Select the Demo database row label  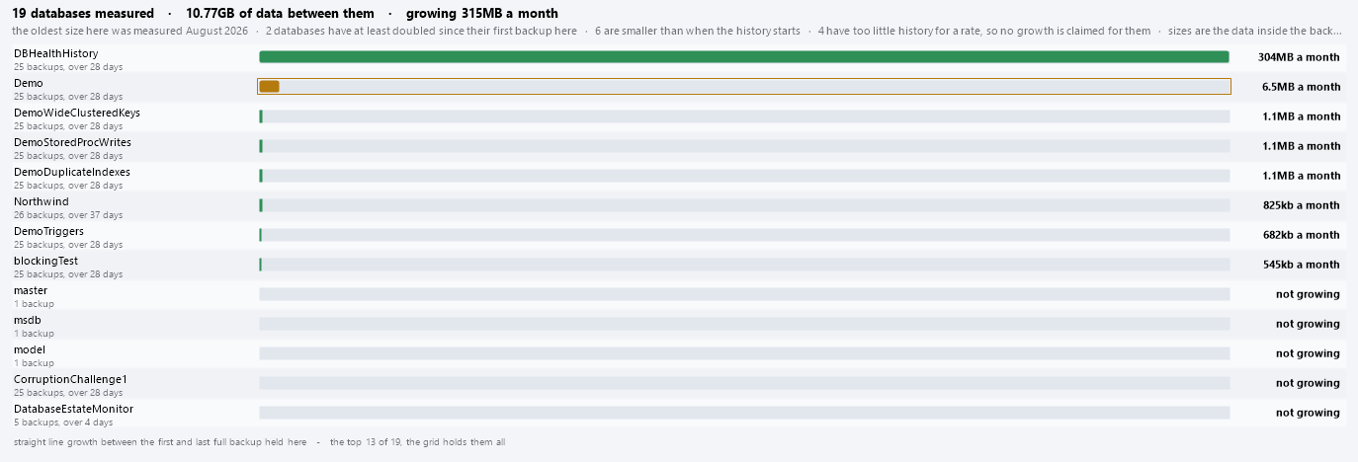(29, 84)
